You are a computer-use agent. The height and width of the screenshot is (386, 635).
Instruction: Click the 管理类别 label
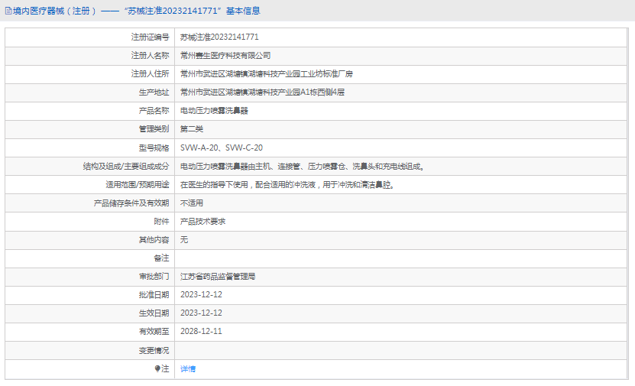(x=154, y=129)
